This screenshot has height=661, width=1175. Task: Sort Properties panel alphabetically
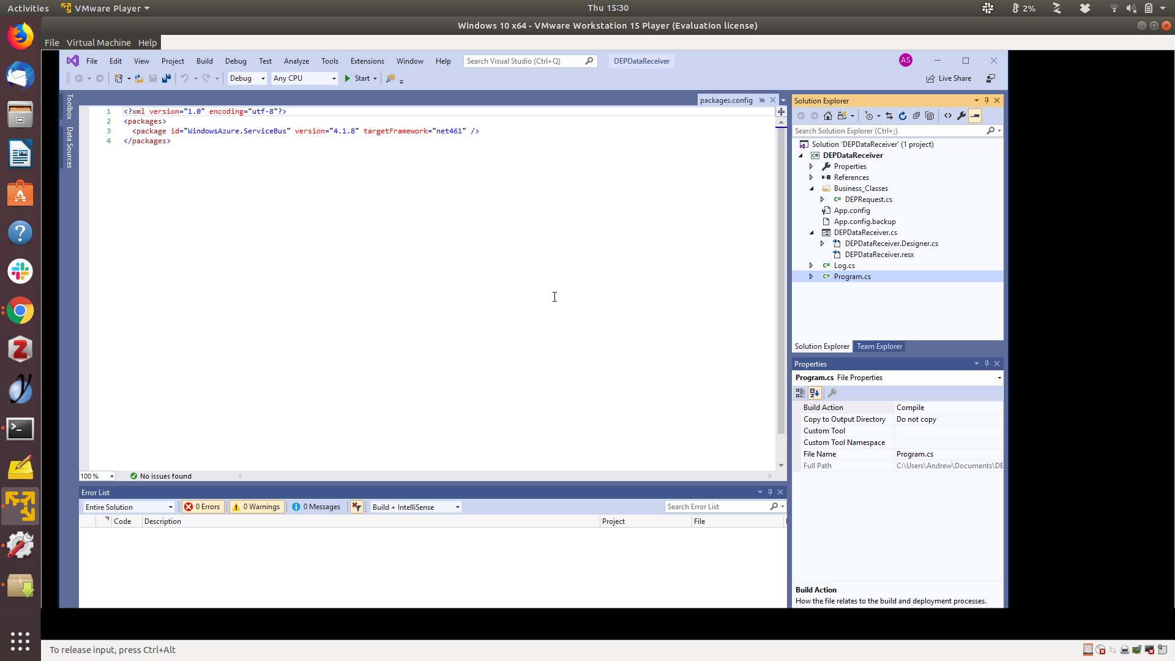815,393
